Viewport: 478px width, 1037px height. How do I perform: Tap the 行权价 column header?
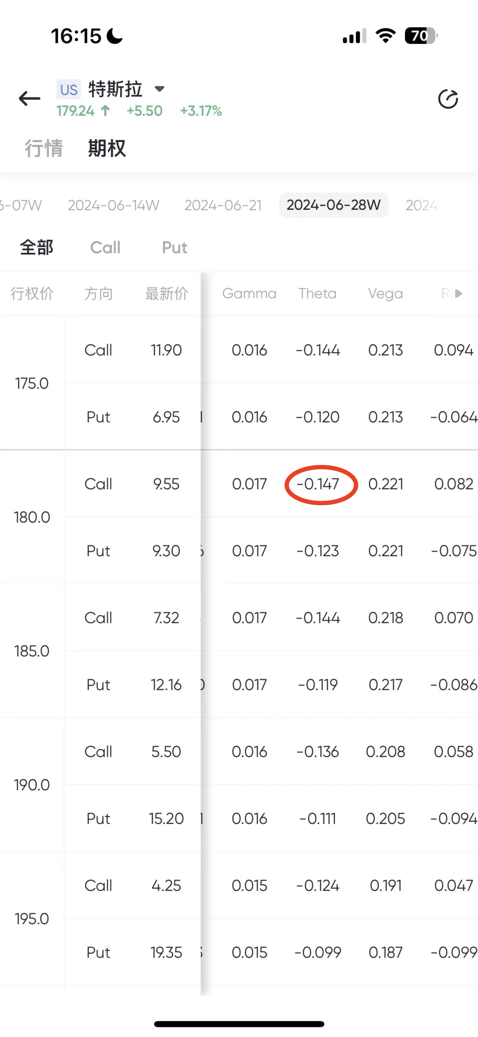pos(32,294)
